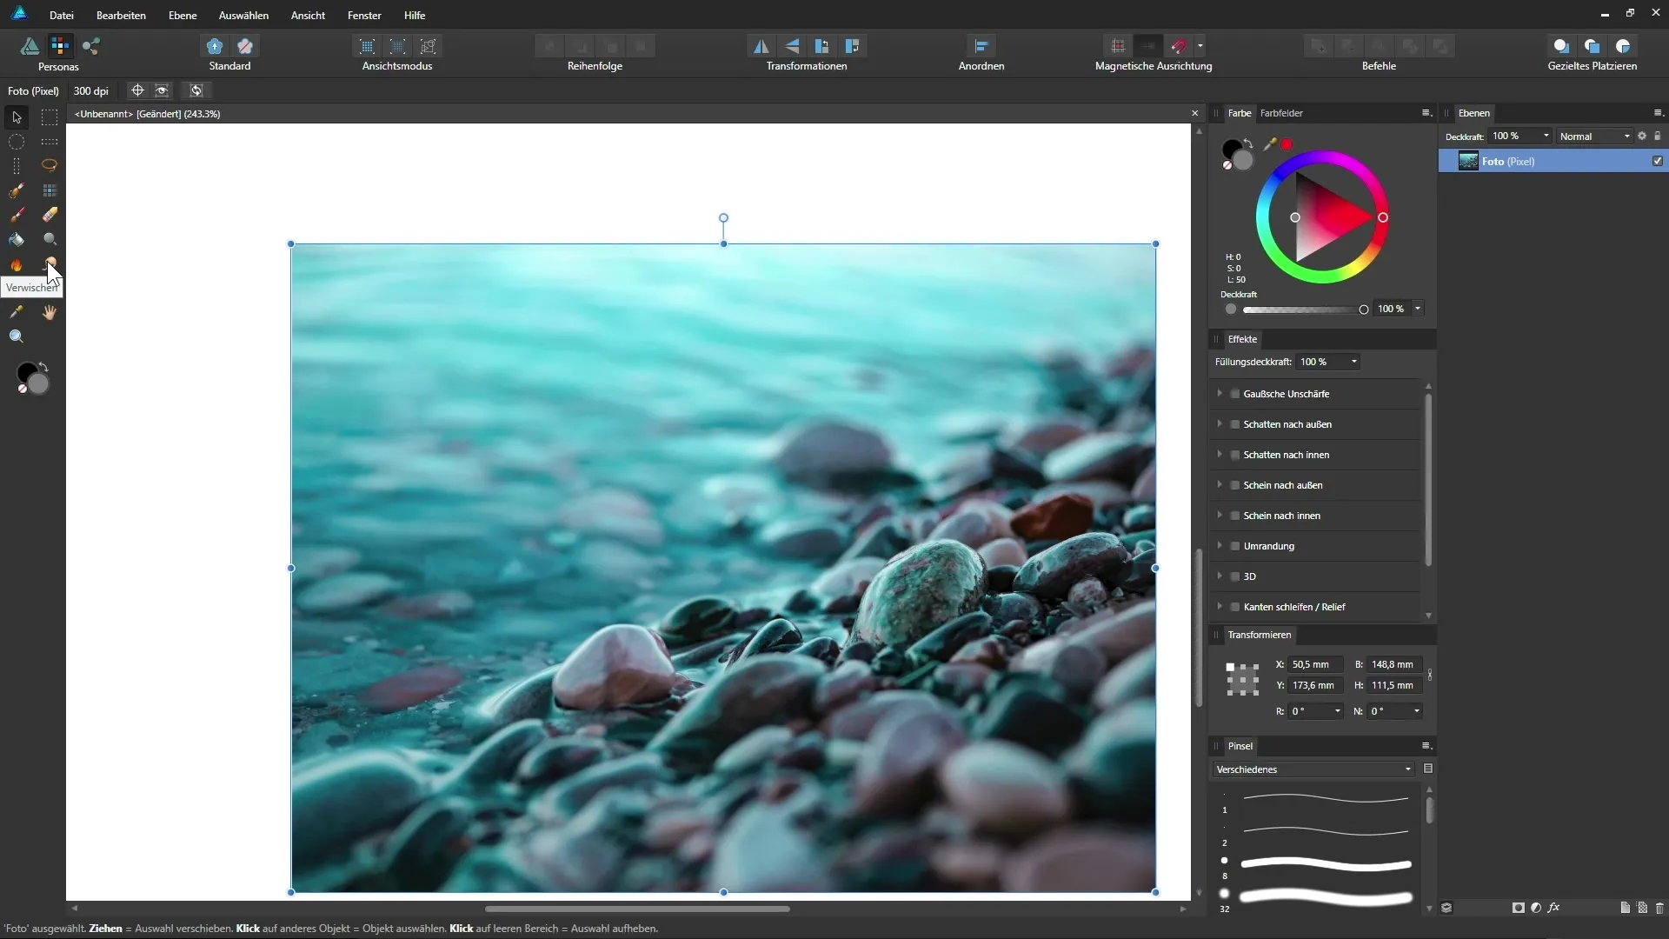Click the flip horizontal transformation icon
The height and width of the screenshot is (939, 1669).
click(761, 46)
